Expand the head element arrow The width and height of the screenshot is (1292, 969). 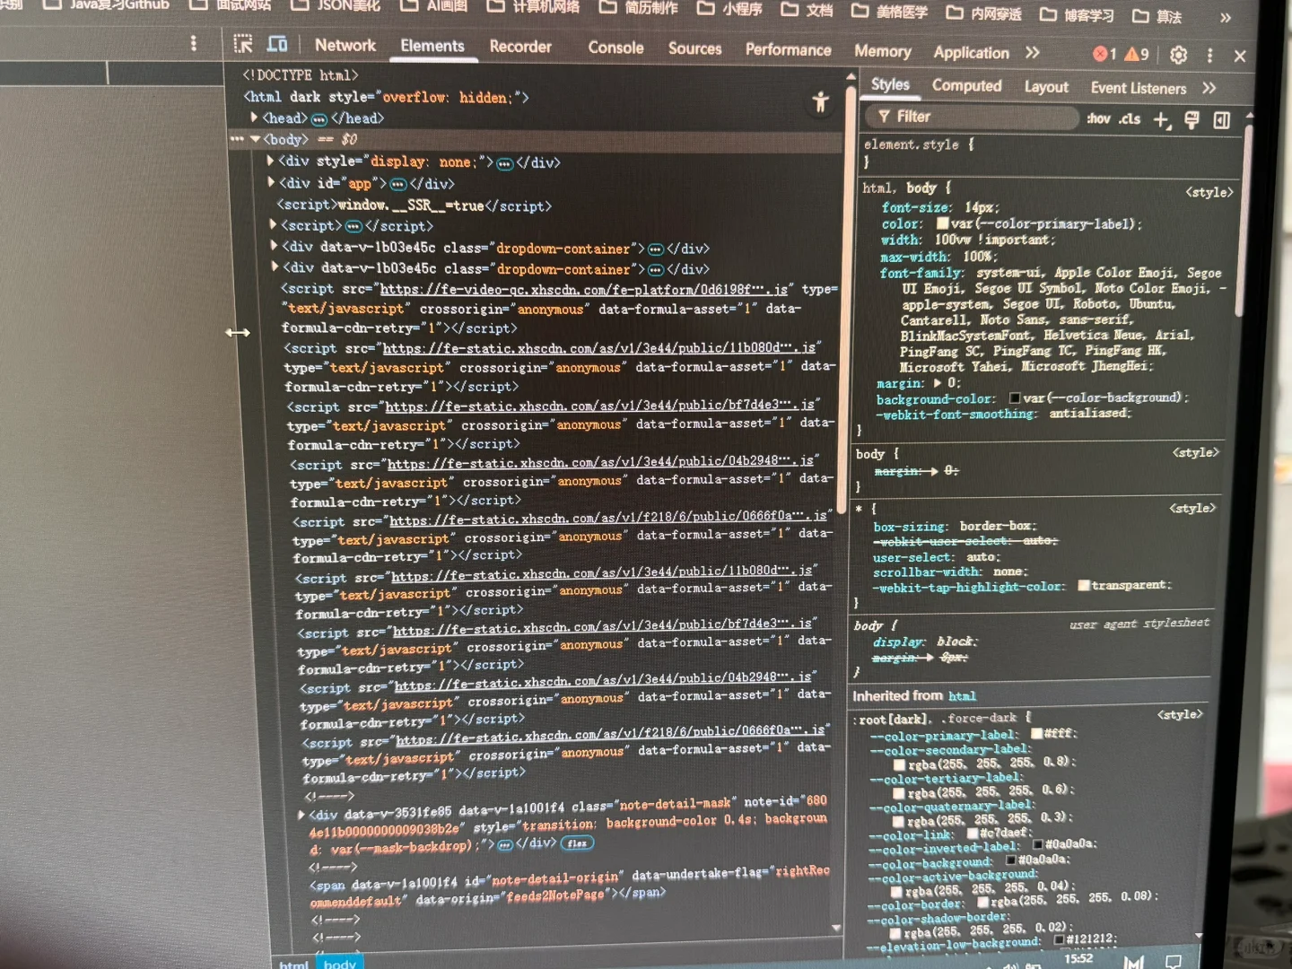tap(254, 118)
